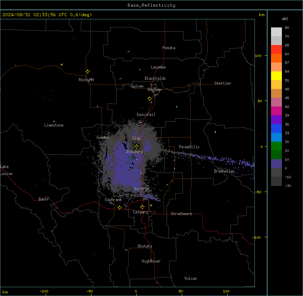Click the 100 km tick on right axis
This screenshot has width=303, height=296.
[x=258, y=56]
